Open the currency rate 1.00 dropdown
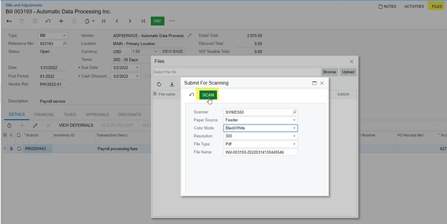This screenshot has height=224, width=447. 156,52
